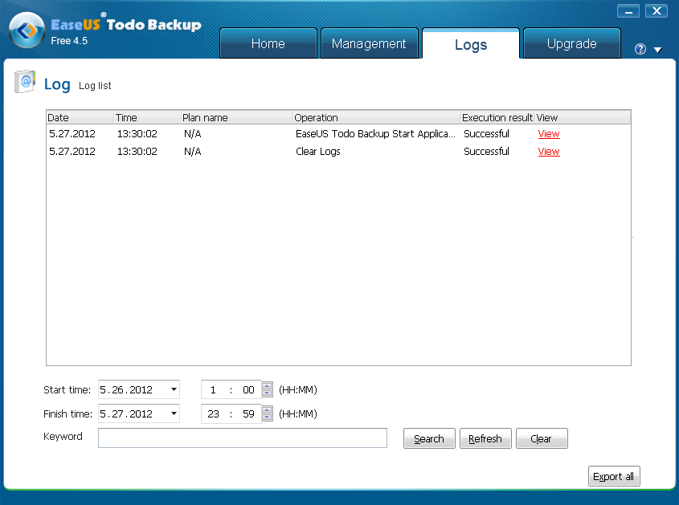Click the Export all button

(614, 476)
